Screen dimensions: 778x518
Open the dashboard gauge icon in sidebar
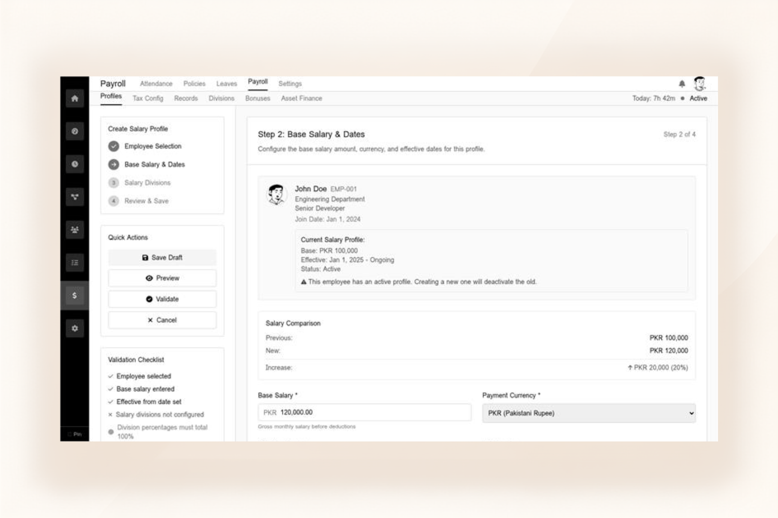(75, 131)
